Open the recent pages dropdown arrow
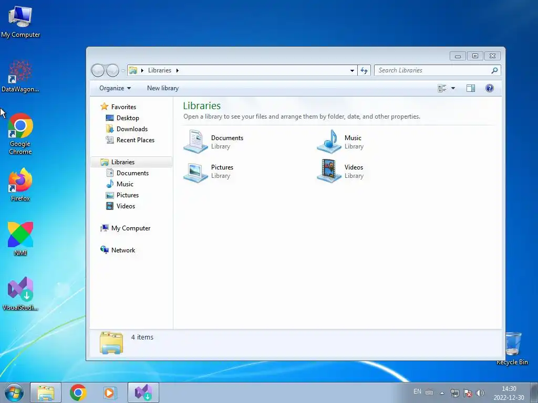This screenshot has width=538, height=403. [x=123, y=70]
